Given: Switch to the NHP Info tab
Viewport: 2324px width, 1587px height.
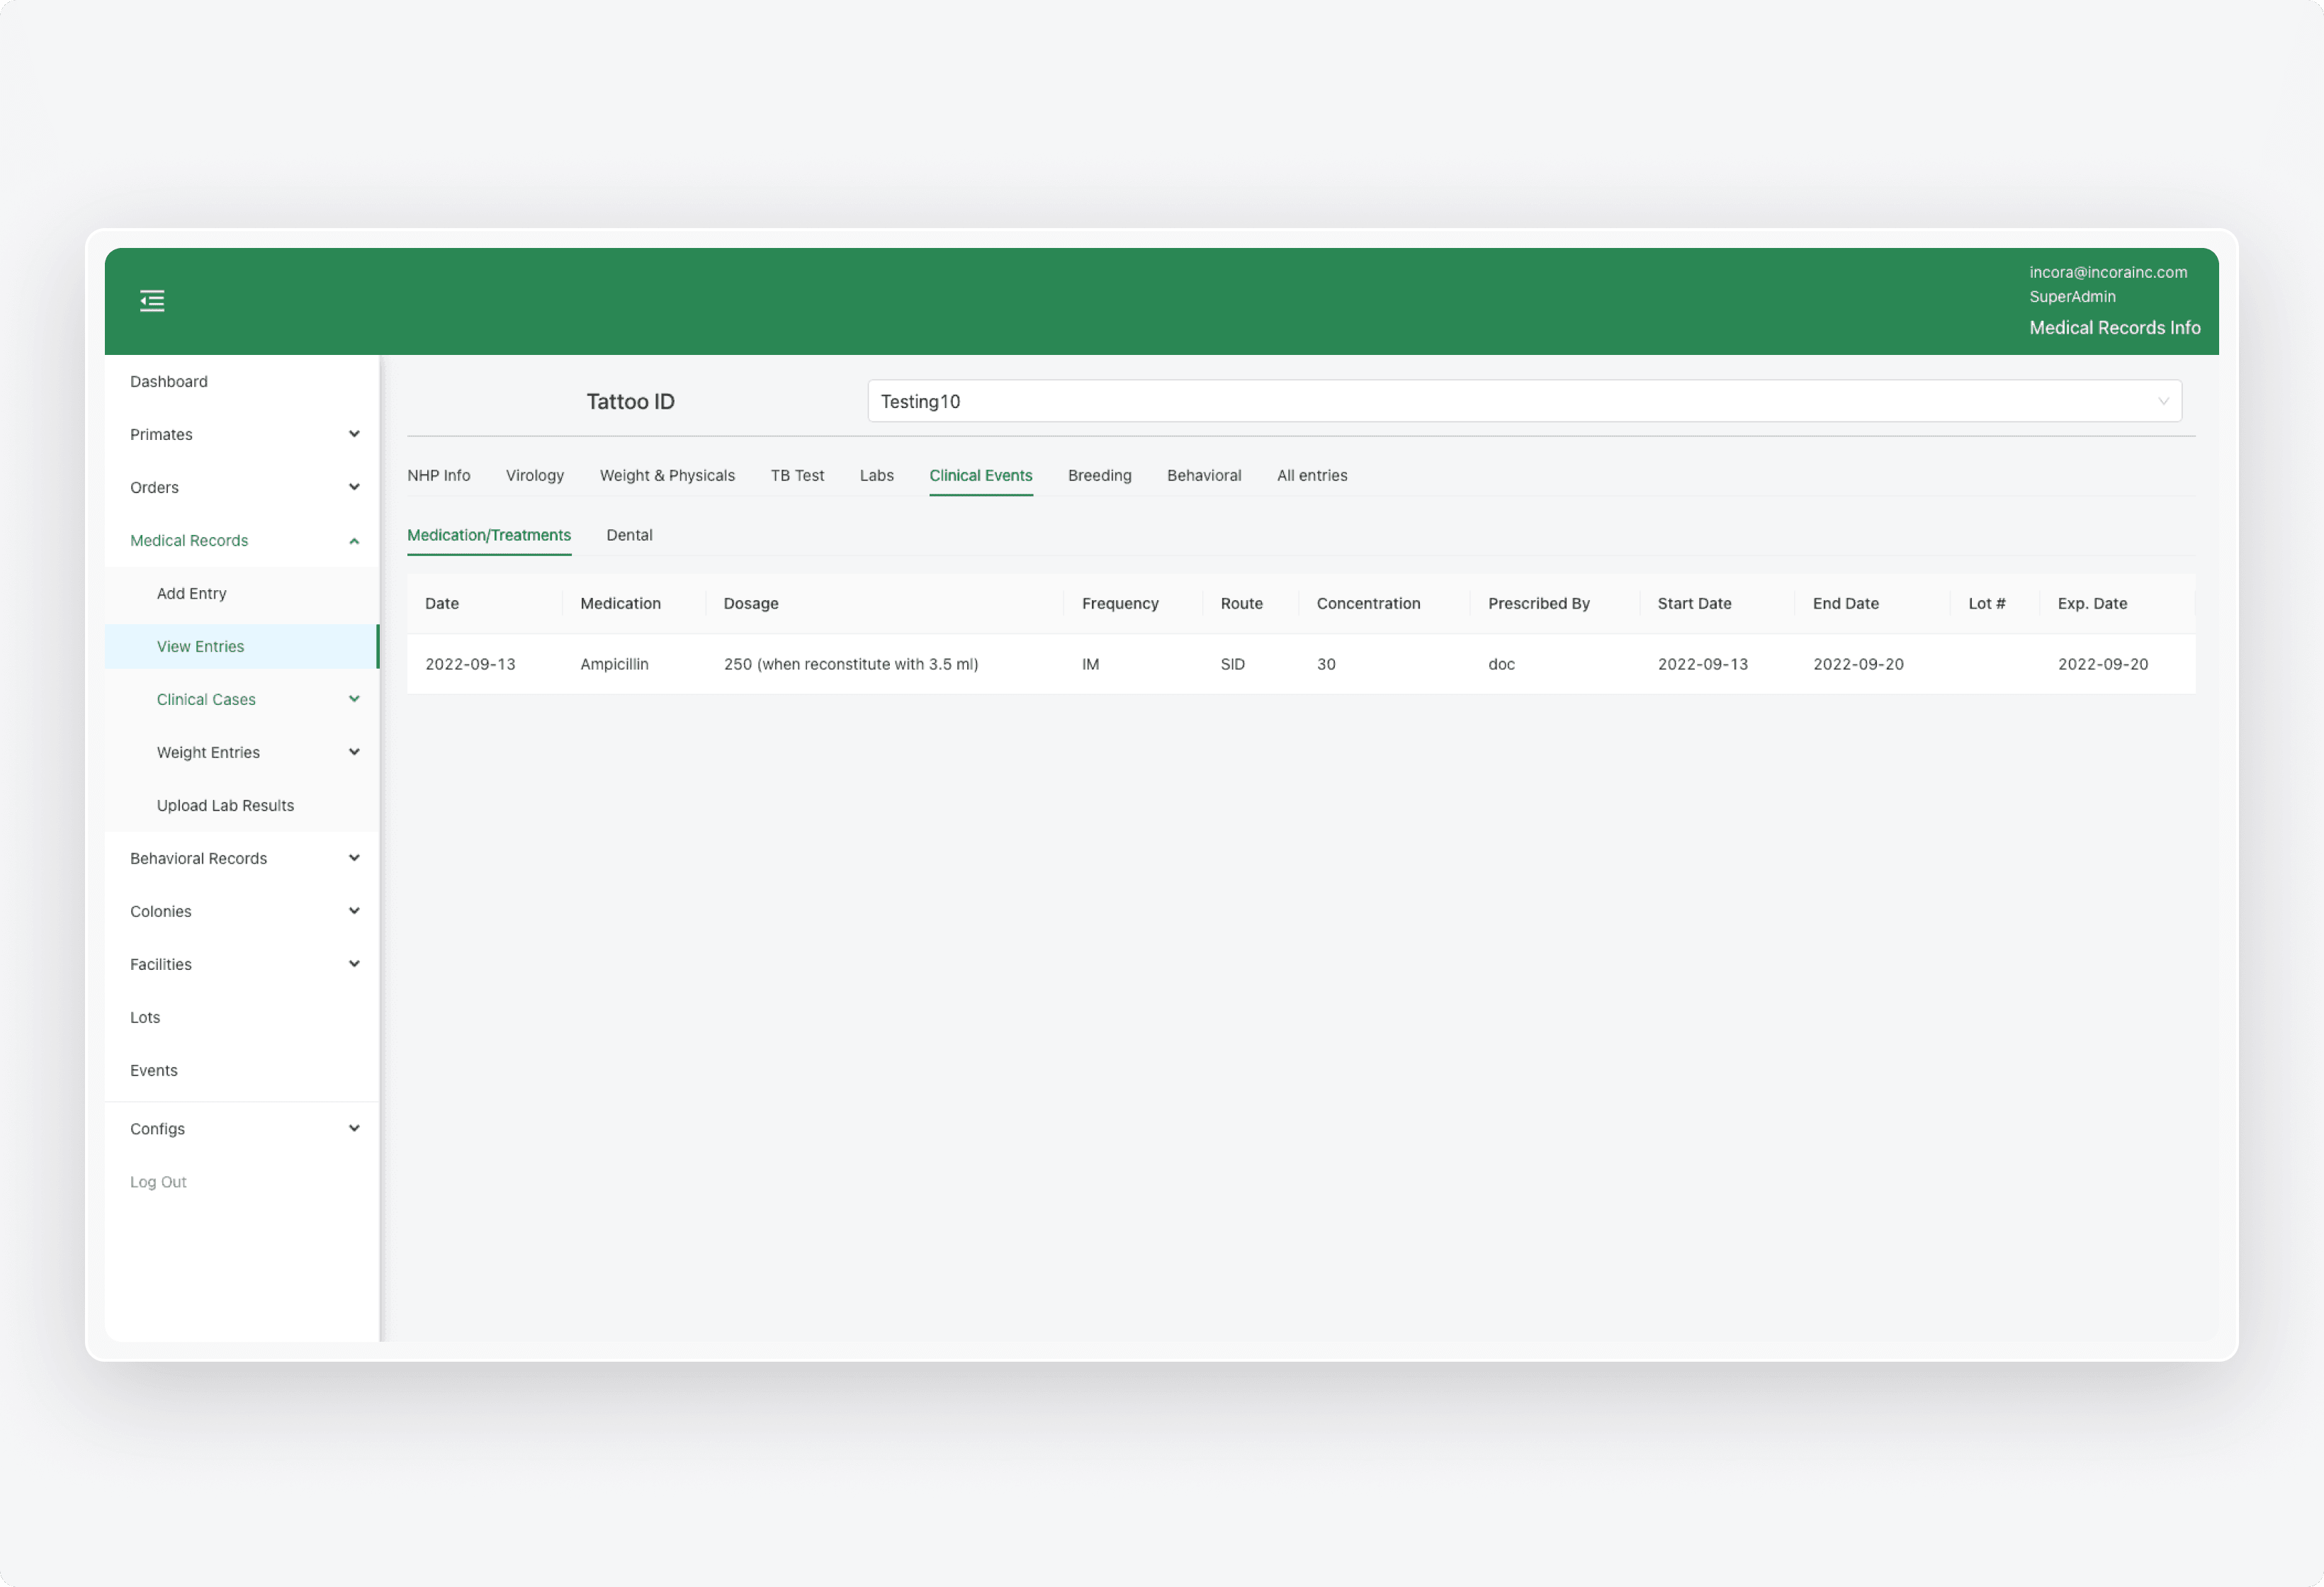Looking at the screenshot, I should click(438, 476).
